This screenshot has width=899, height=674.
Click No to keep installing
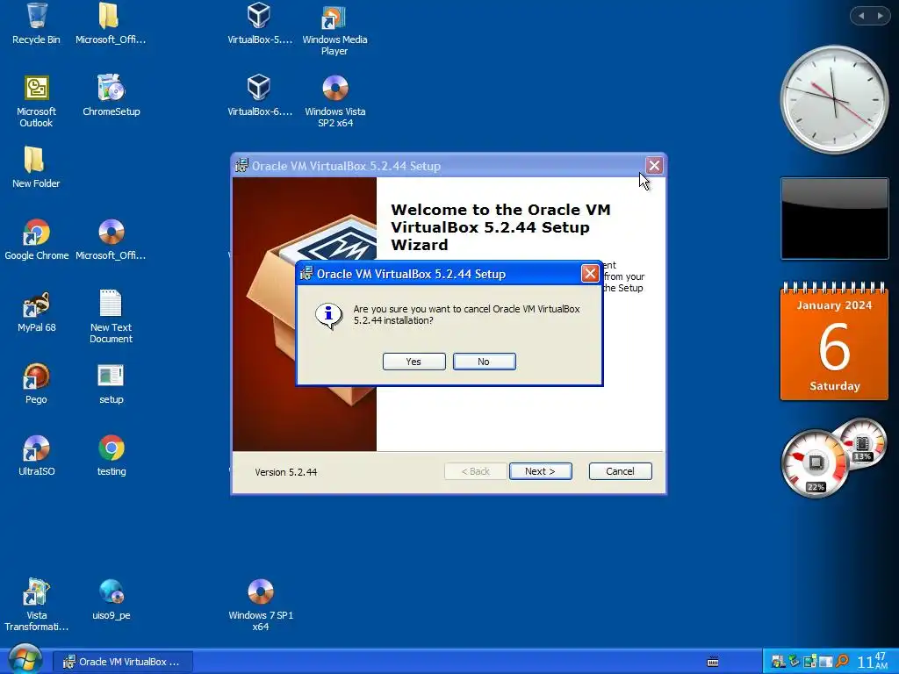[484, 362]
